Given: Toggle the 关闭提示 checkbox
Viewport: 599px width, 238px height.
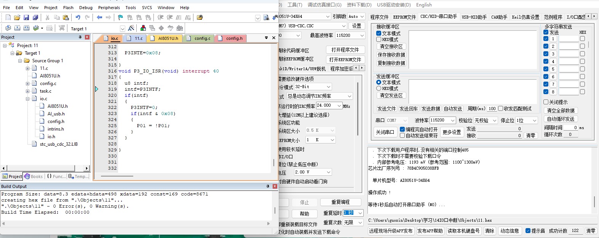Looking at the screenshot, I should click(x=546, y=102).
